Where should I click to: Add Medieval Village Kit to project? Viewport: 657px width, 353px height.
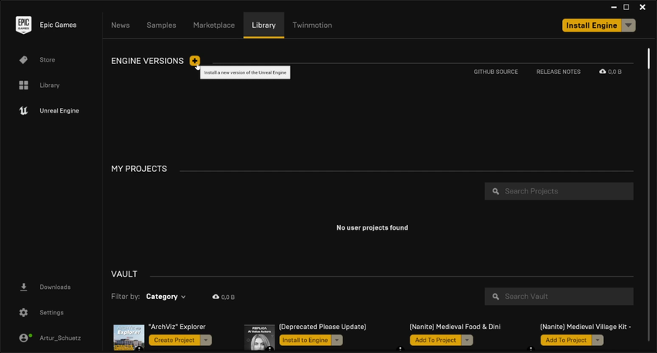point(566,340)
